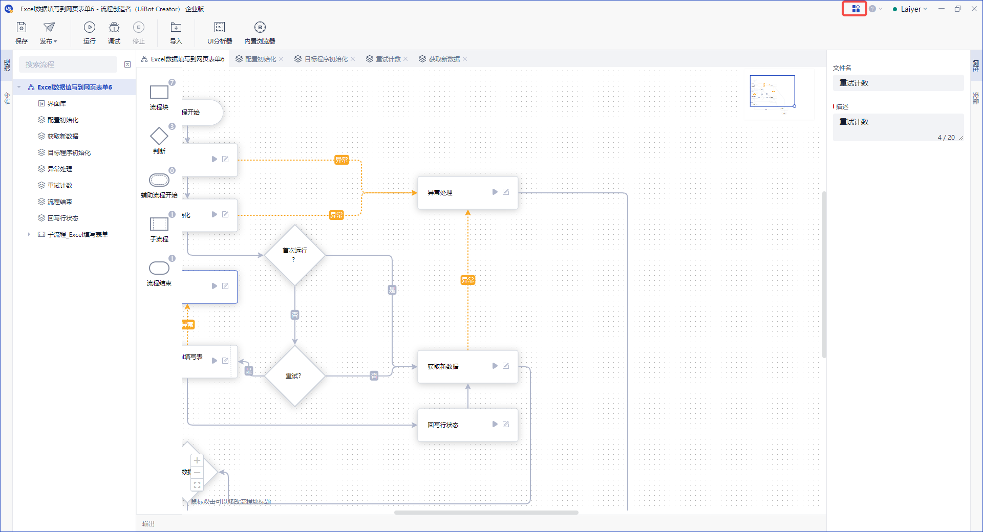Close the 目标程序初始化 tab
The width and height of the screenshot is (983, 532).
(353, 59)
